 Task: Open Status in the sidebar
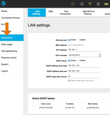pyautogui.click(x=12, y=11)
